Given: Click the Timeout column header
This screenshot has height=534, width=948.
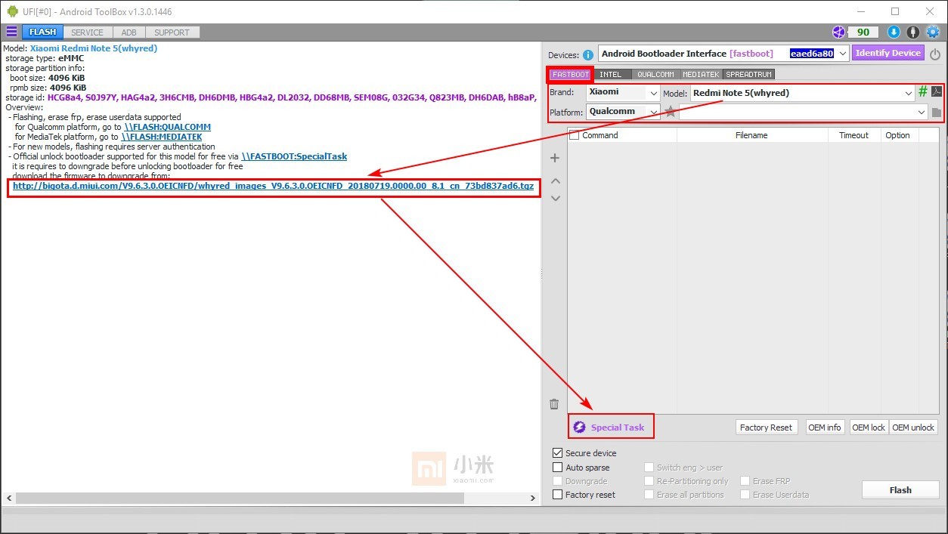Looking at the screenshot, I should coord(854,135).
